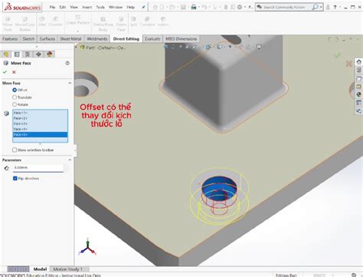Select Face<4> in selection list
Screen dimensions: 363x277
click(x=41, y=129)
